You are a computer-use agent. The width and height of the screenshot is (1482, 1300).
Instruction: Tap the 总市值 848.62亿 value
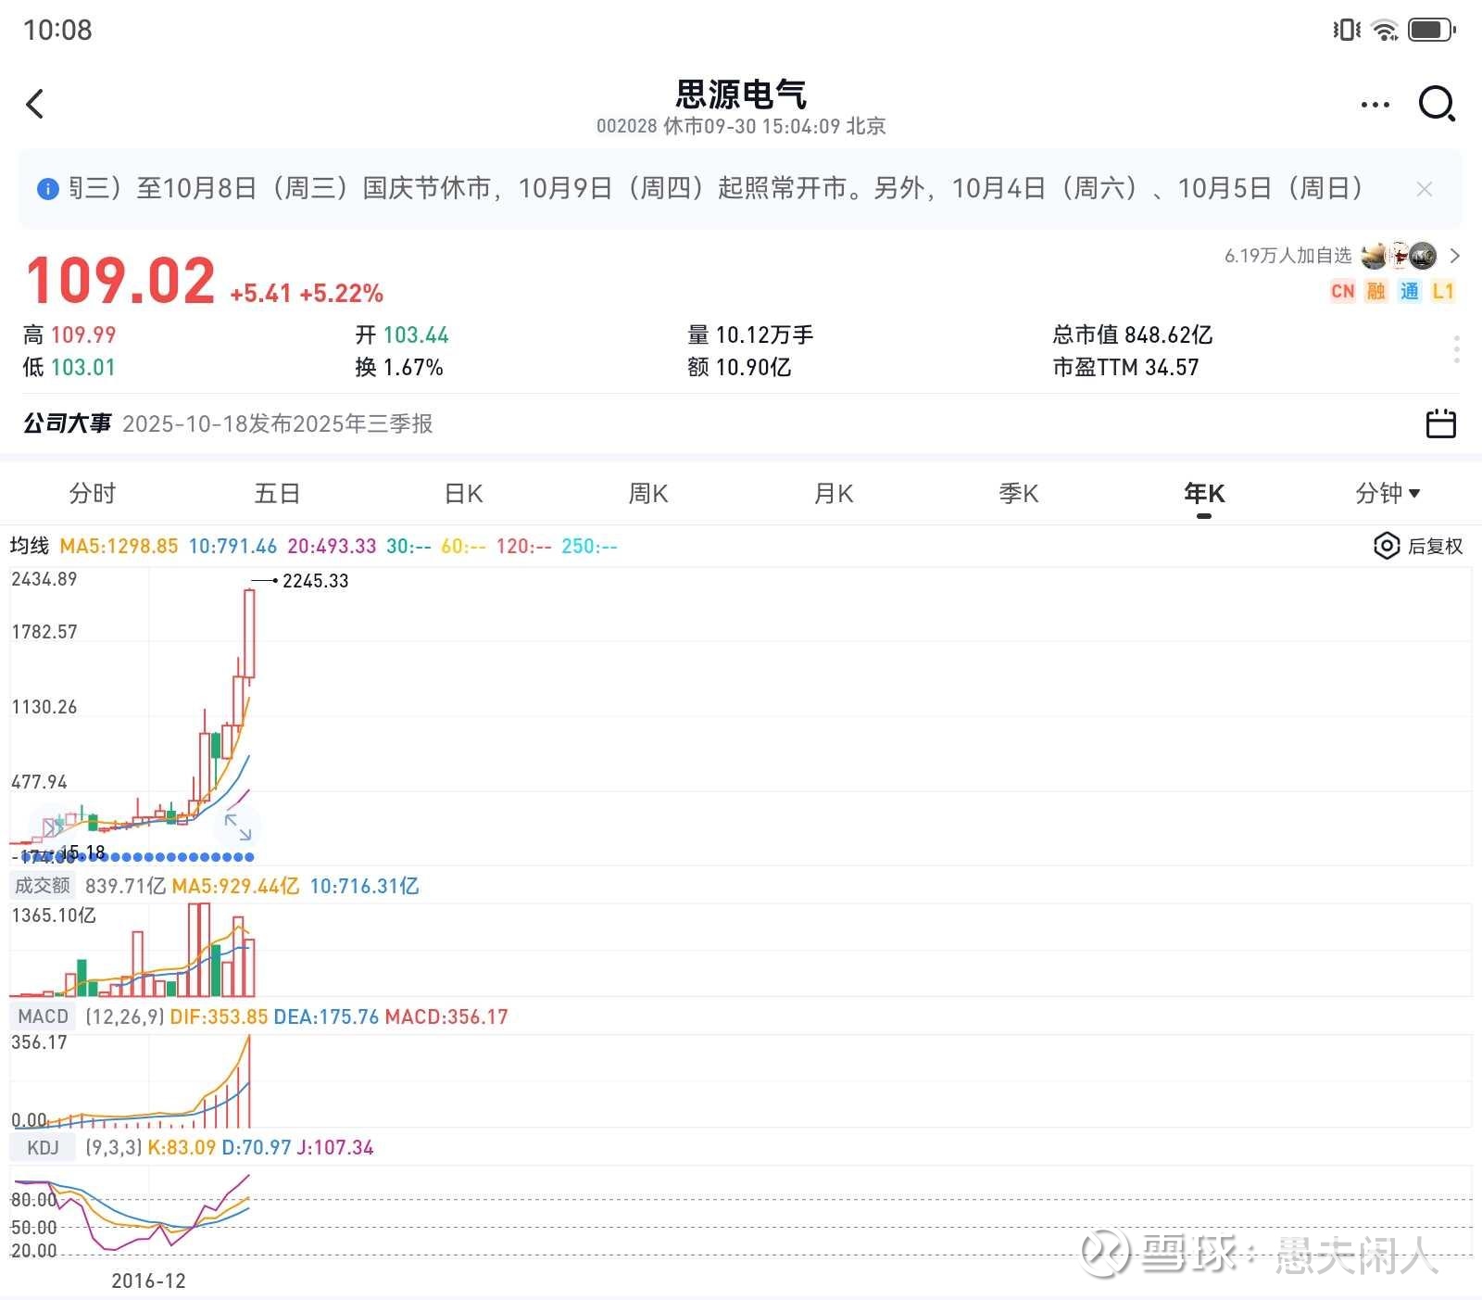pyautogui.click(x=1132, y=334)
